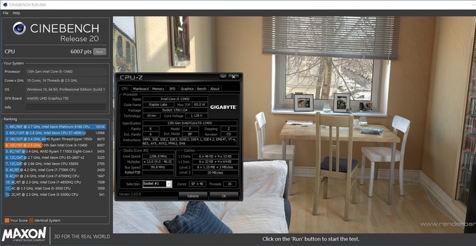The image size is (476, 246).
Task: Select the Core i5-3550 ranking row
Action: point(55,189)
